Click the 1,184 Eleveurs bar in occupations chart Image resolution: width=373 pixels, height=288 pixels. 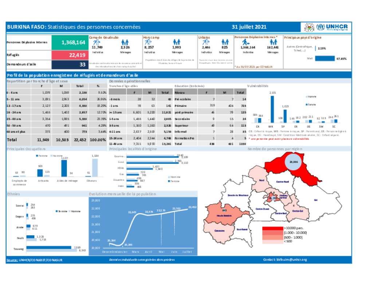[95, 167]
